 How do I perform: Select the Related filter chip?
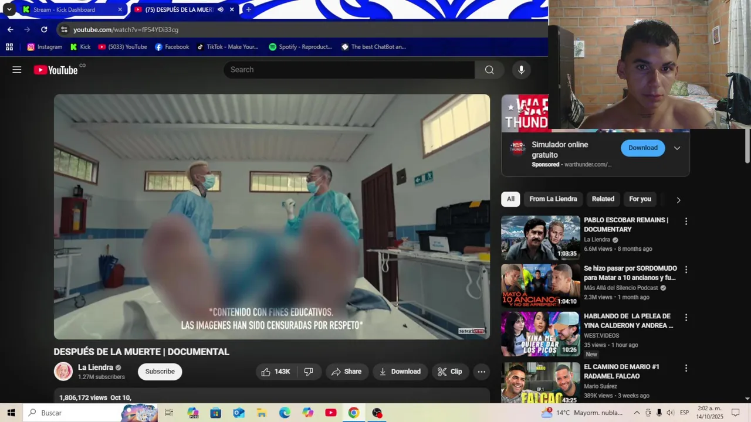[x=603, y=199]
